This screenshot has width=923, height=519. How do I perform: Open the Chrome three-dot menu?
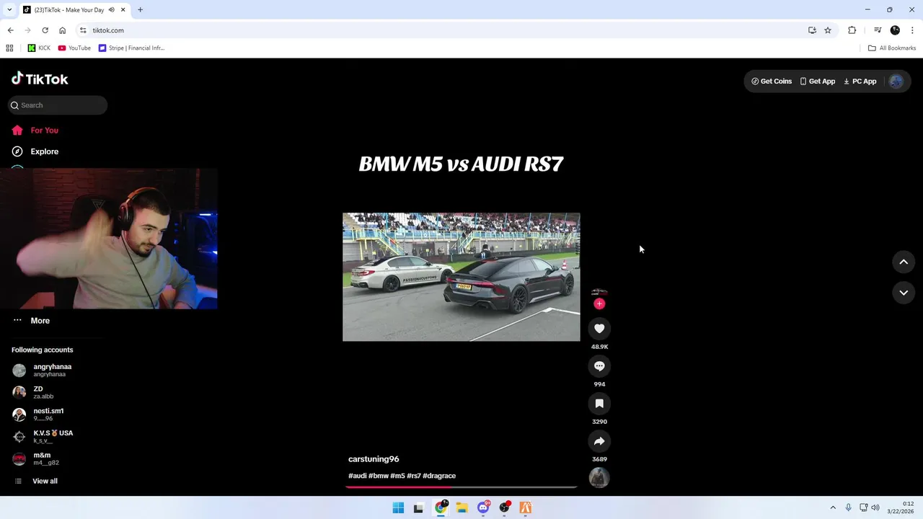click(x=912, y=30)
